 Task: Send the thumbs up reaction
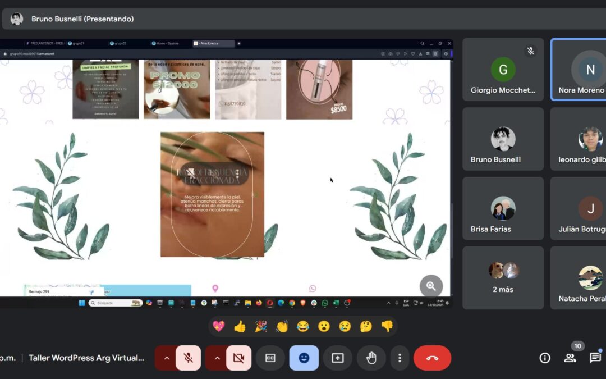(x=240, y=326)
